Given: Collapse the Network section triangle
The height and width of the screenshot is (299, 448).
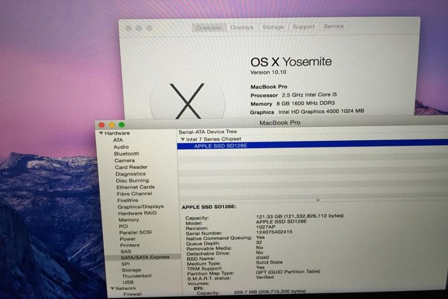Looking at the screenshot, I should tap(113, 288).
